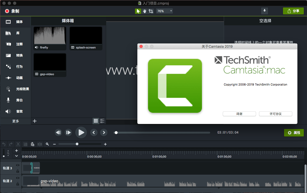Select the arrow pointer edit tool

pos(138,11)
